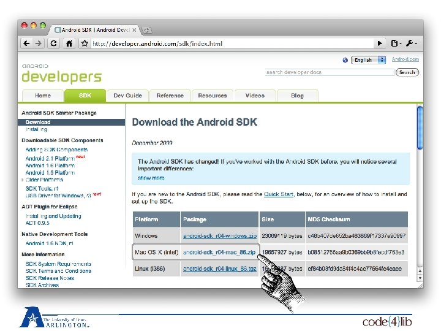Open Installing and Updating link
Image resolution: width=441 pixels, height=331 pixels.
coord(53,216)
